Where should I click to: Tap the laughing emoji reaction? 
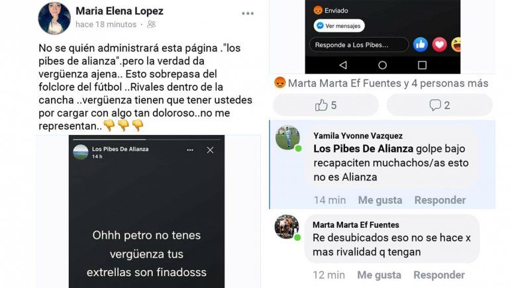456,44
